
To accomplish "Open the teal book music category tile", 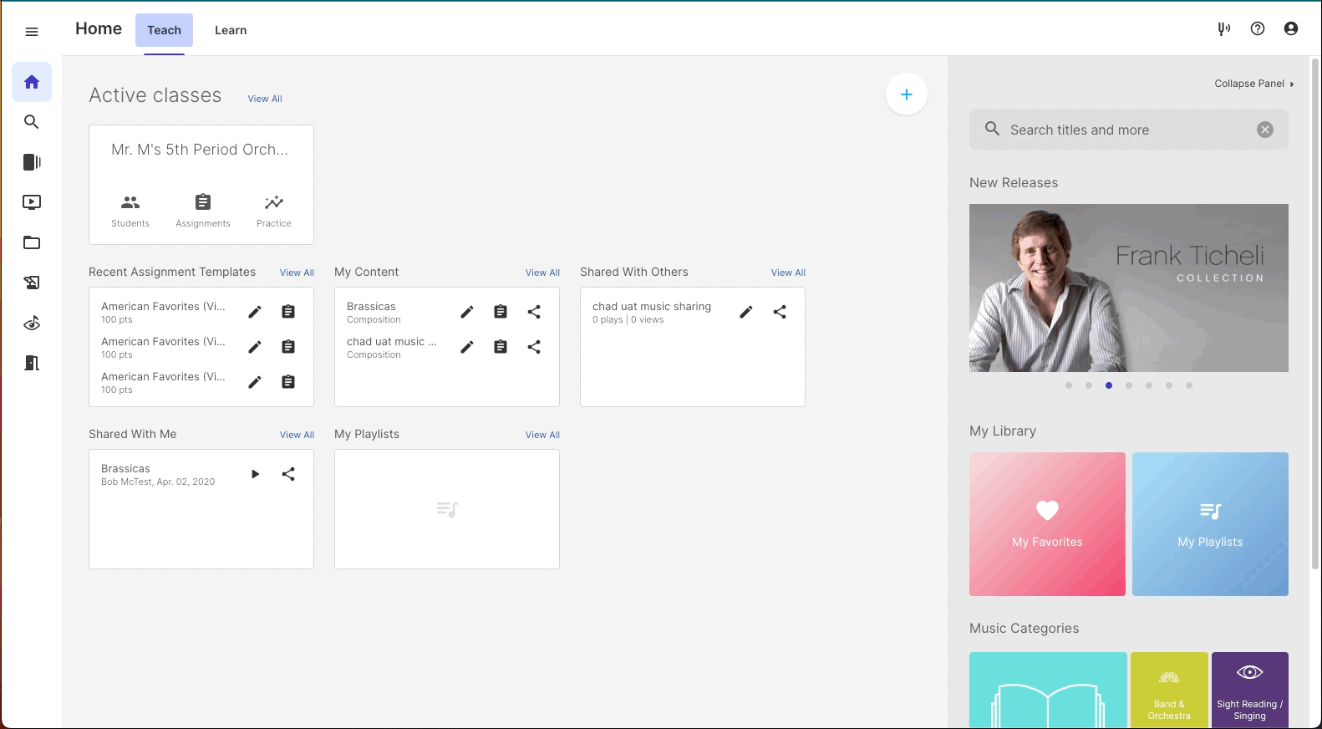I will (1048, 690).
